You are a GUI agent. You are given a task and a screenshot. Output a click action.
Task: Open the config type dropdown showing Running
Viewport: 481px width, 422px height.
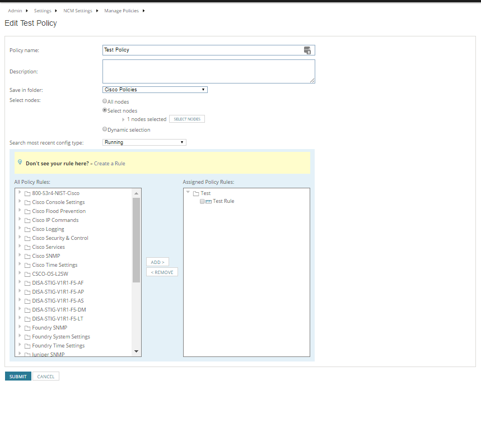[x=144, y=142]
